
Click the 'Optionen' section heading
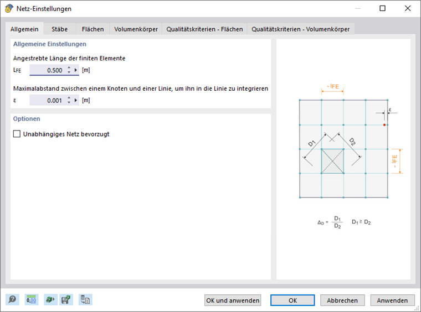[x=27, y=119]
